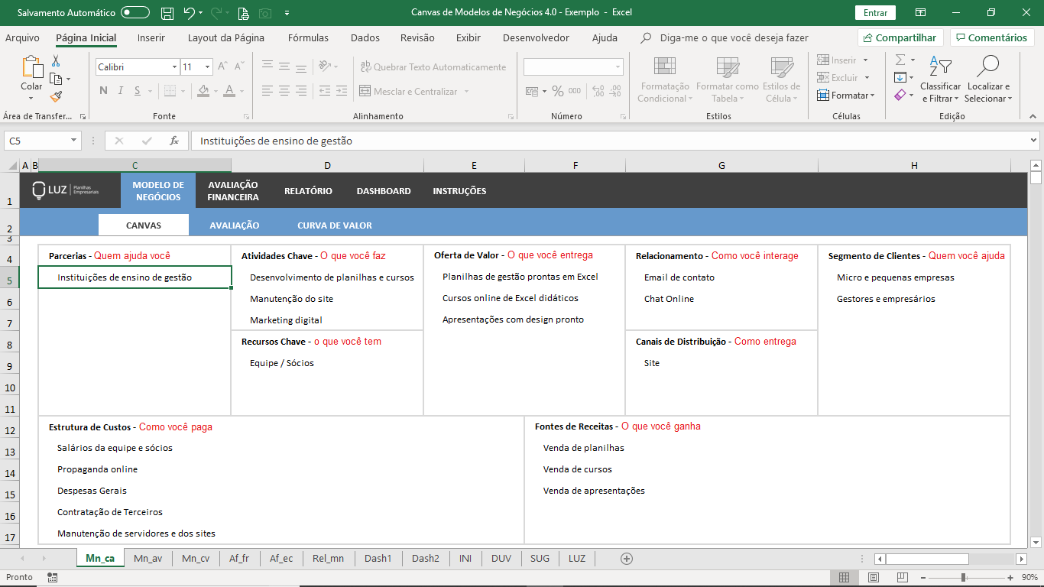Toggle italic formatting button
This screenshot has width=1044, height=587.
pyautogui.click(x=121, y=91)
